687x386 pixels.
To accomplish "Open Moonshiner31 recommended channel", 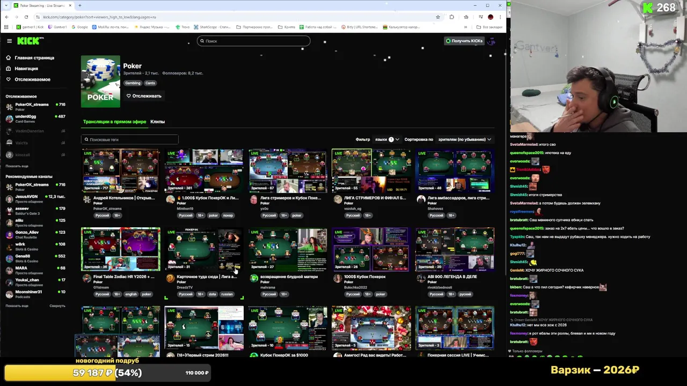I will 35,294.
